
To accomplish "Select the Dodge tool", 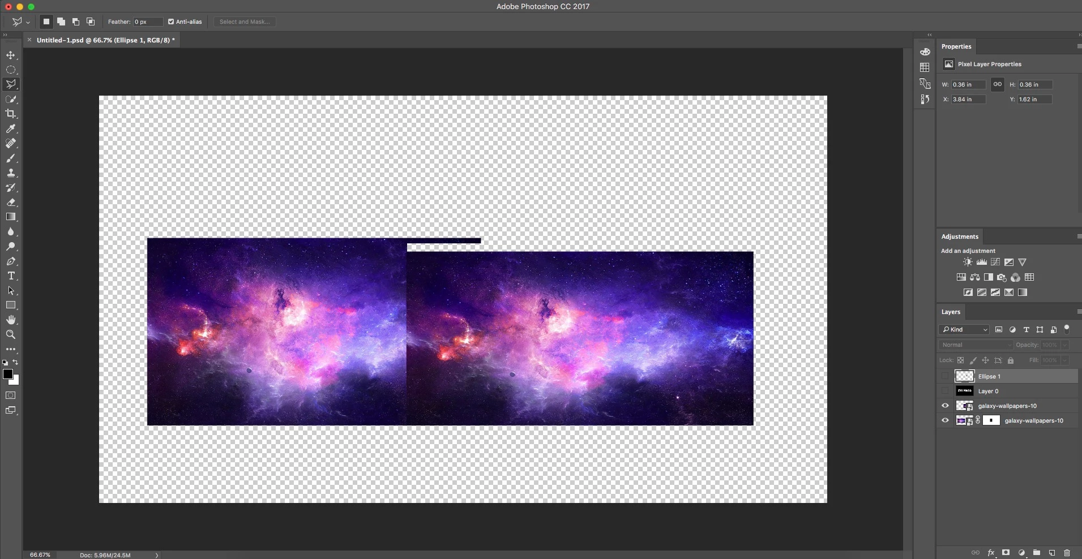I will [x=11, y=246].
